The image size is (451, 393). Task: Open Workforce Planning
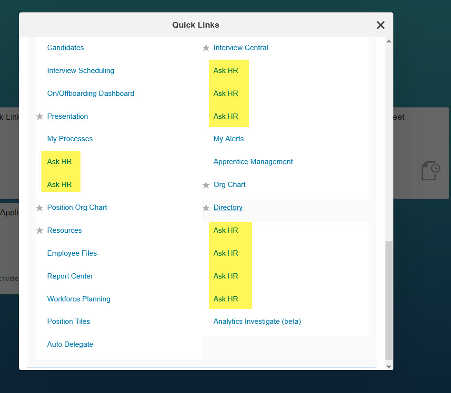point(79,299)
